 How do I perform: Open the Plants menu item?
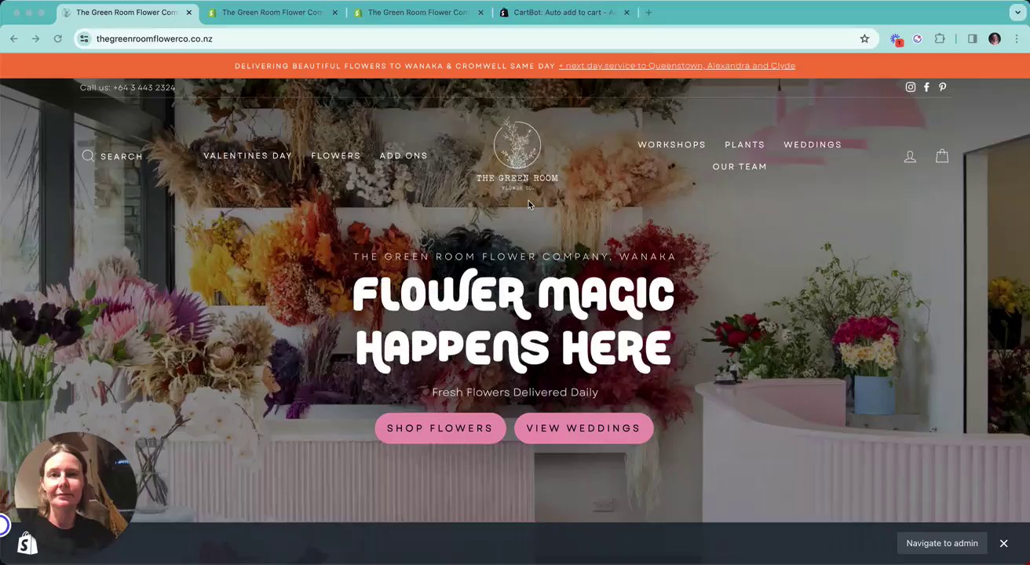[x=744, y=144]
